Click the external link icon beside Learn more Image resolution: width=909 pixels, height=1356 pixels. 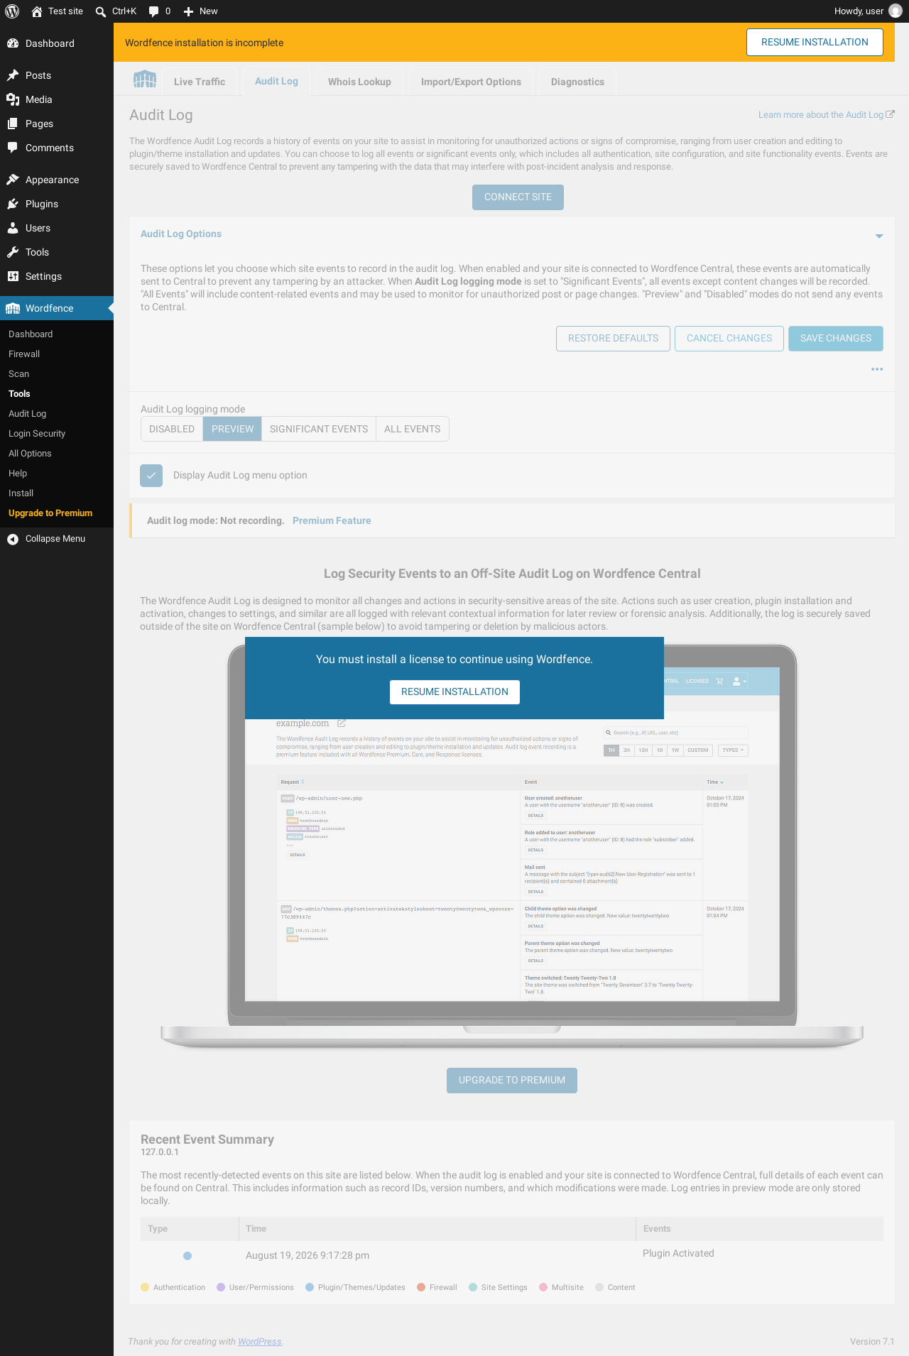click(x=891, y=114)
